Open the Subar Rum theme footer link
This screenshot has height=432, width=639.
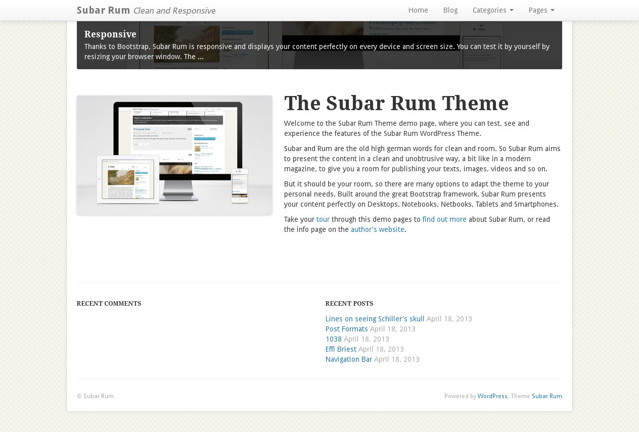point(547,396)
